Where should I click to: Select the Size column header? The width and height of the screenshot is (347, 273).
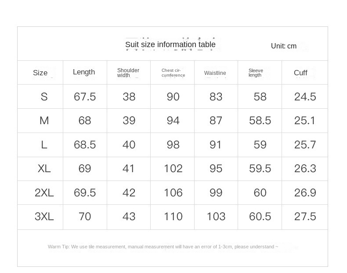[40, 73]
